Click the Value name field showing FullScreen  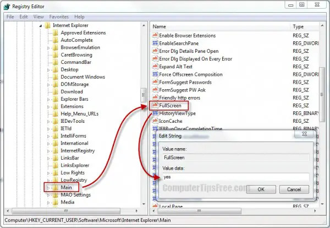pyautogui.click(x=236, y=158)
